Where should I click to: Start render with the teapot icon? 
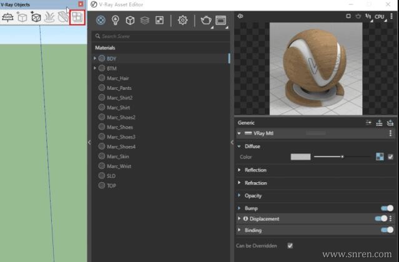point(206,20)
